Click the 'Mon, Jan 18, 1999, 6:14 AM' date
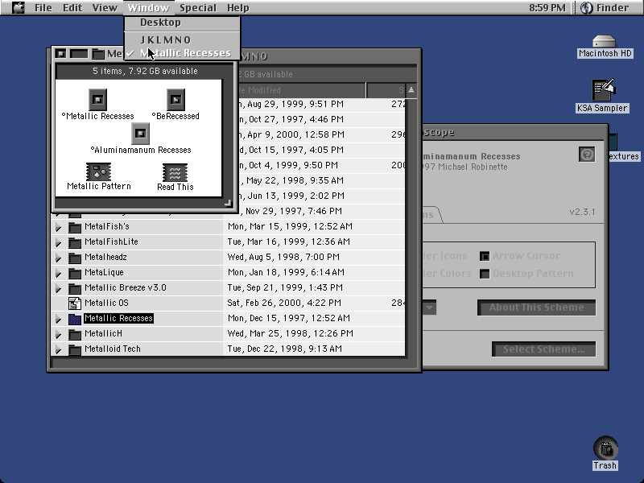644x483 pixels. point(286,272)
